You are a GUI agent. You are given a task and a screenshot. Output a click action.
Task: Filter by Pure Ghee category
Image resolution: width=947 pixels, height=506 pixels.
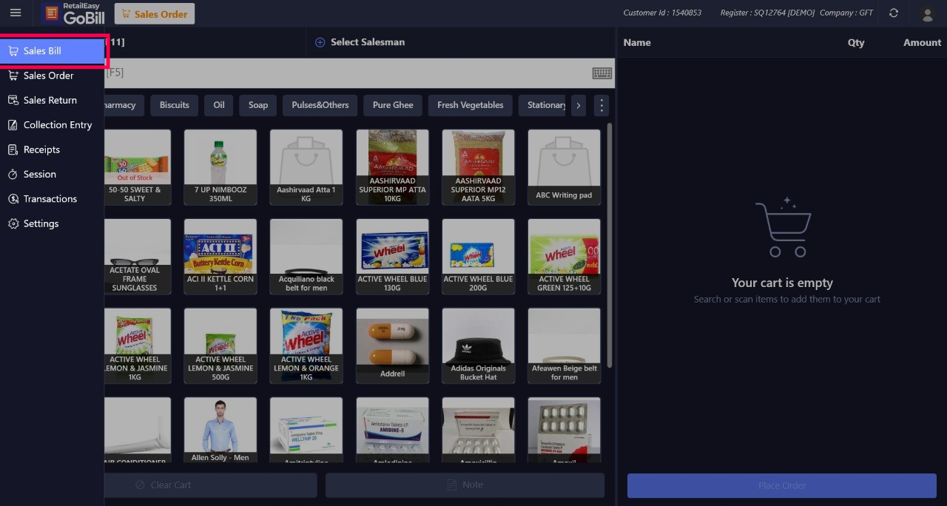click(x=393, y=105)
